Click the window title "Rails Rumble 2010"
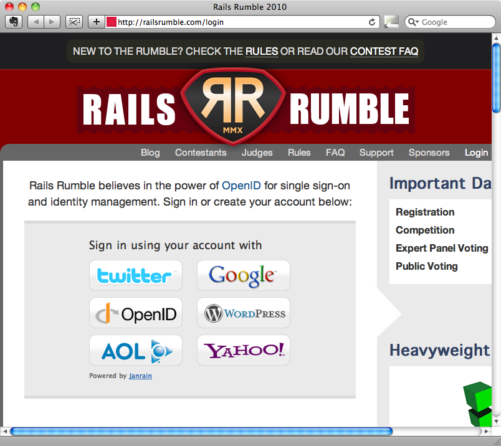This screenshot has width=501, height=446. coord(250,7)
